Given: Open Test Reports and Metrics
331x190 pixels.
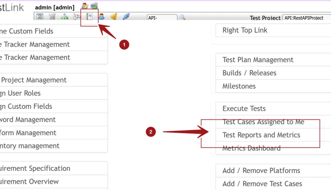Looking at the screenshot, I should tap(261, 135).
